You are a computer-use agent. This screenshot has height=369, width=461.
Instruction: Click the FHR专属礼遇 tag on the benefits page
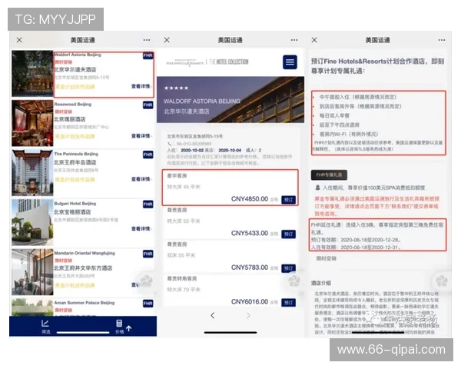click(329, 175)
